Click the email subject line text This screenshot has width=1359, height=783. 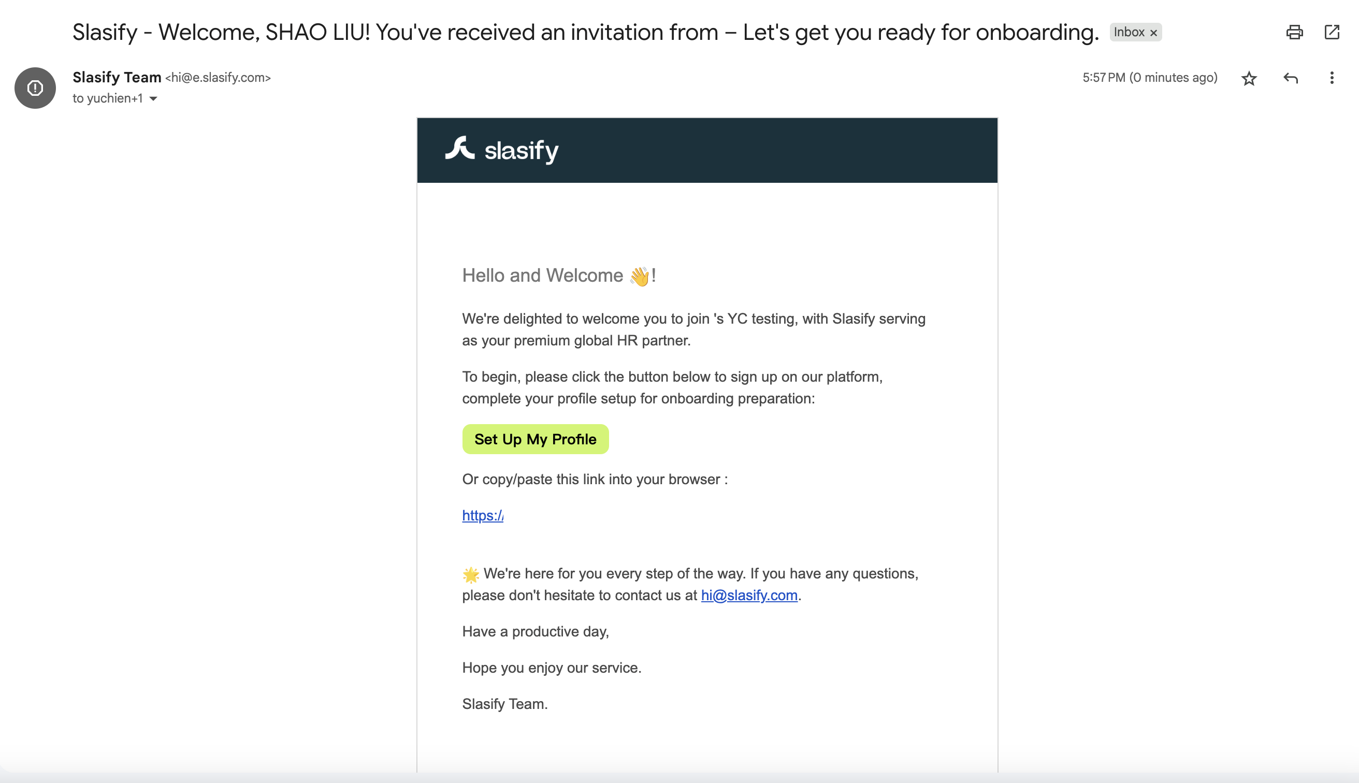(586, 32)
